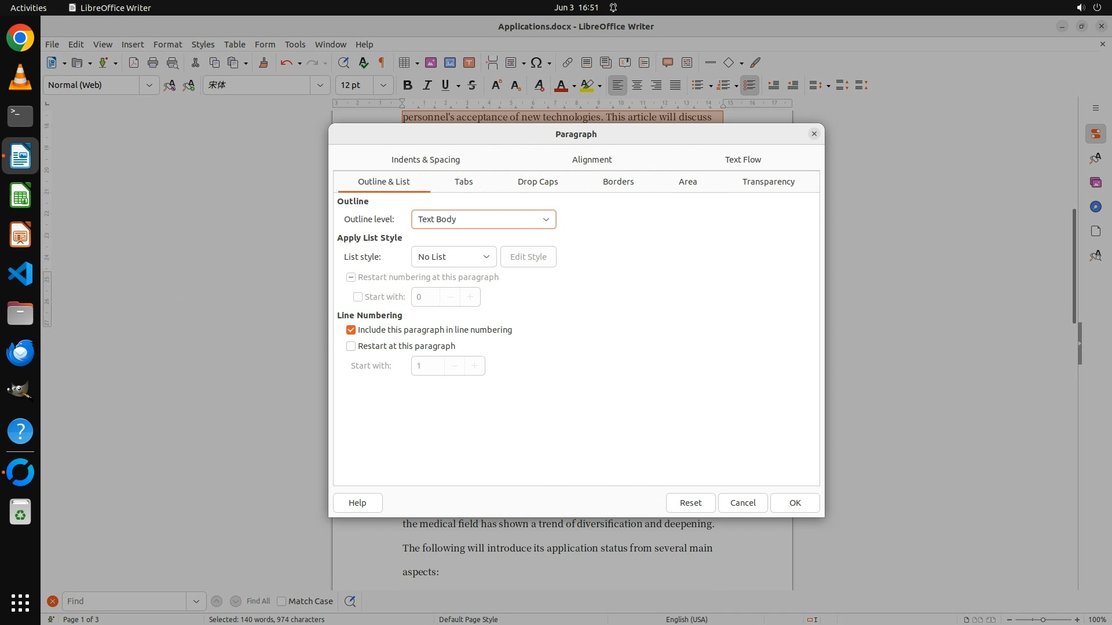Image resolution: width=1112 pixels, height=625 pixels.
Task: Click the Clone Formatting paintbrush icon
Action: coord(263,62)
